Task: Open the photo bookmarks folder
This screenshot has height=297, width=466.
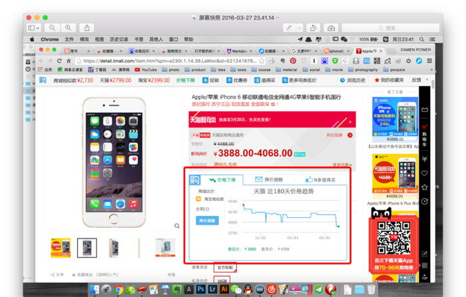Action: 170,70
